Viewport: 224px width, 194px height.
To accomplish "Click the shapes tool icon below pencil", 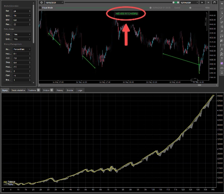I will click(222, 26).
